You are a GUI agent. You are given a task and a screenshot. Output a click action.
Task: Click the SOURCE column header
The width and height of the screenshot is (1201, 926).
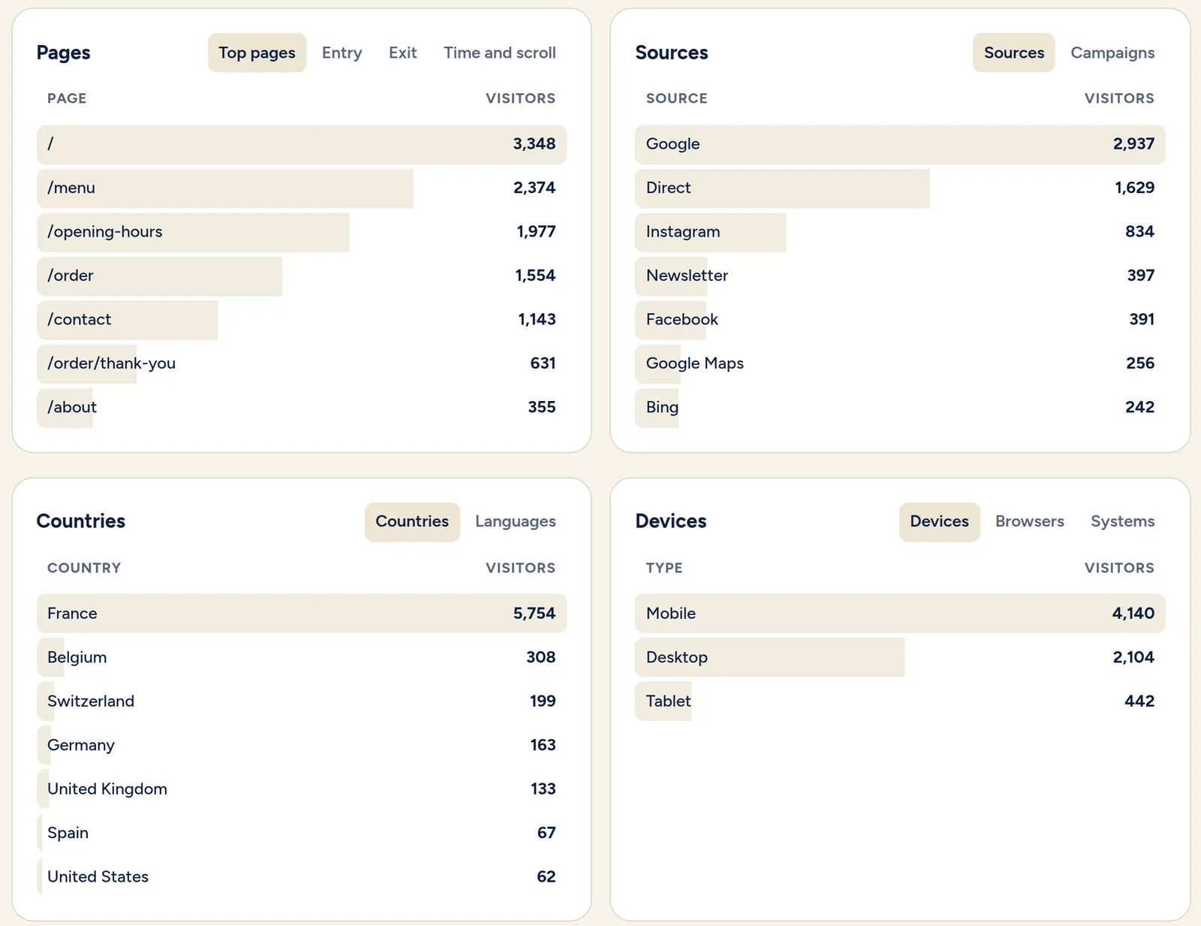(676, 98)
